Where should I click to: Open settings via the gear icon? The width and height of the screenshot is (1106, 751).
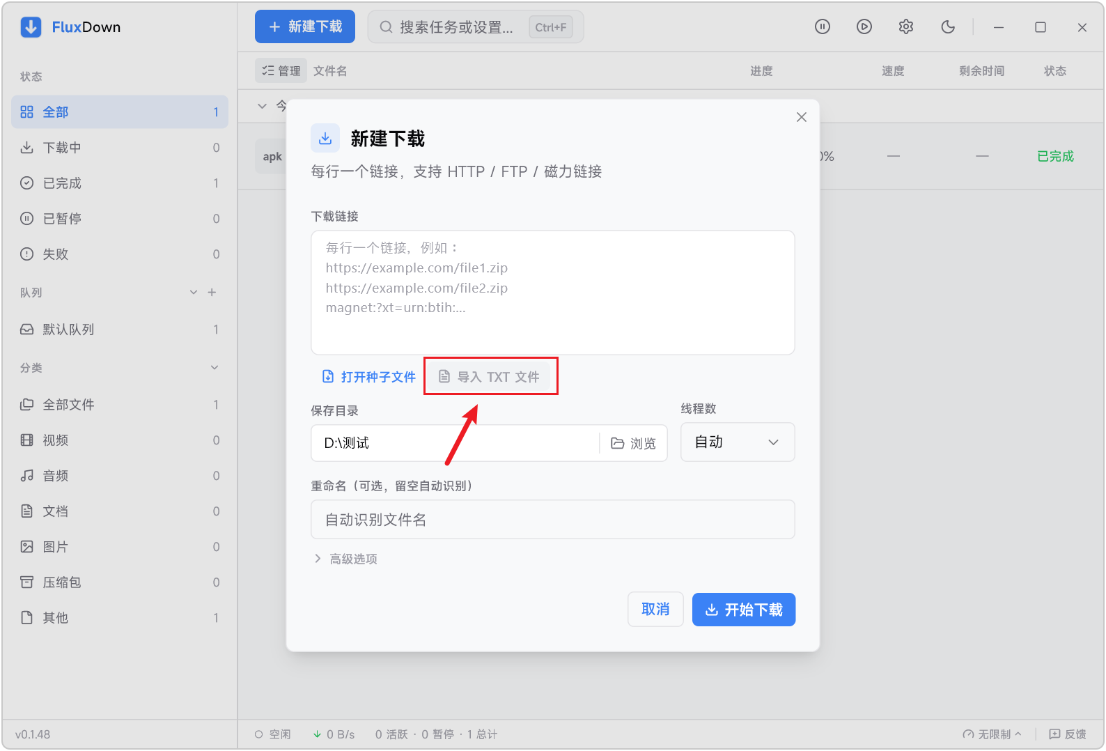[x=906, y=27]
